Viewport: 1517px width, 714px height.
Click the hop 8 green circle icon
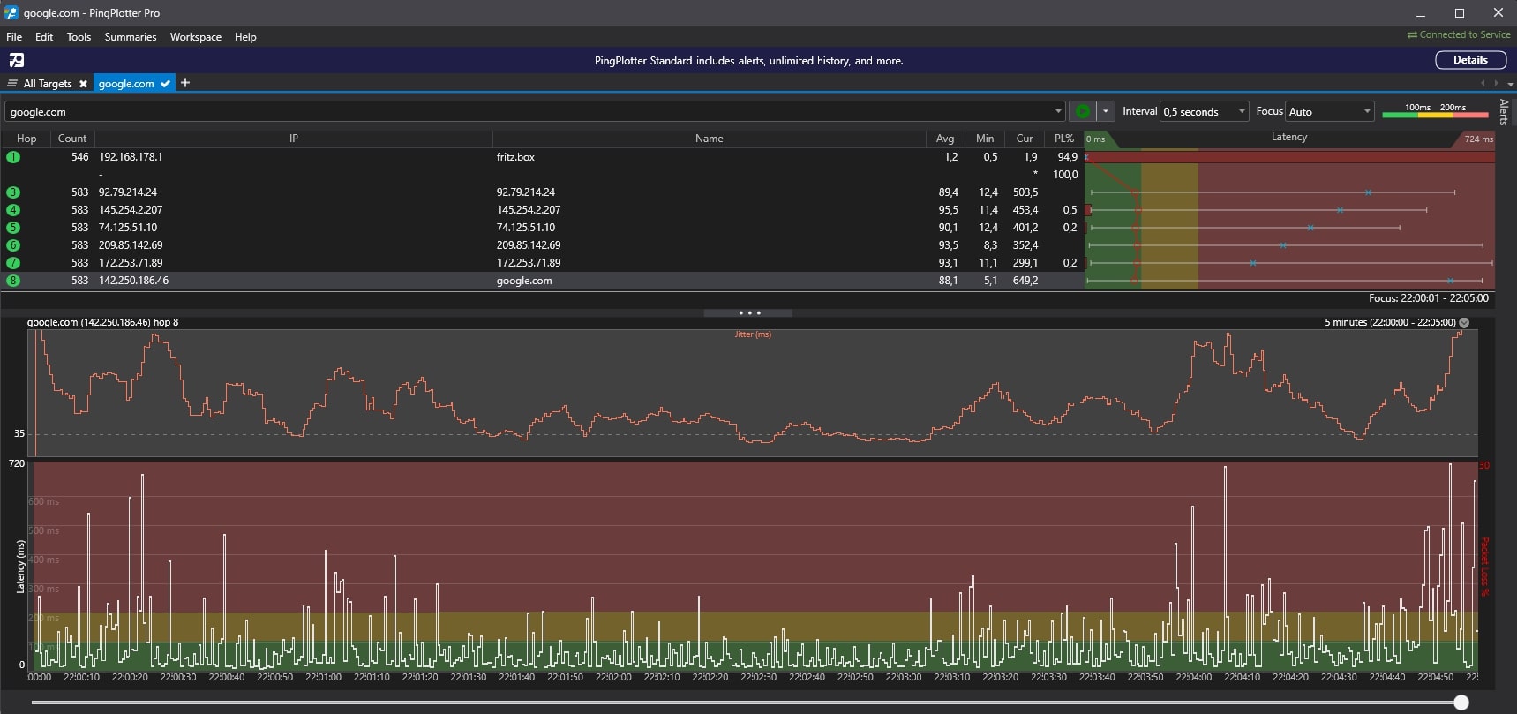coord(13,281)
